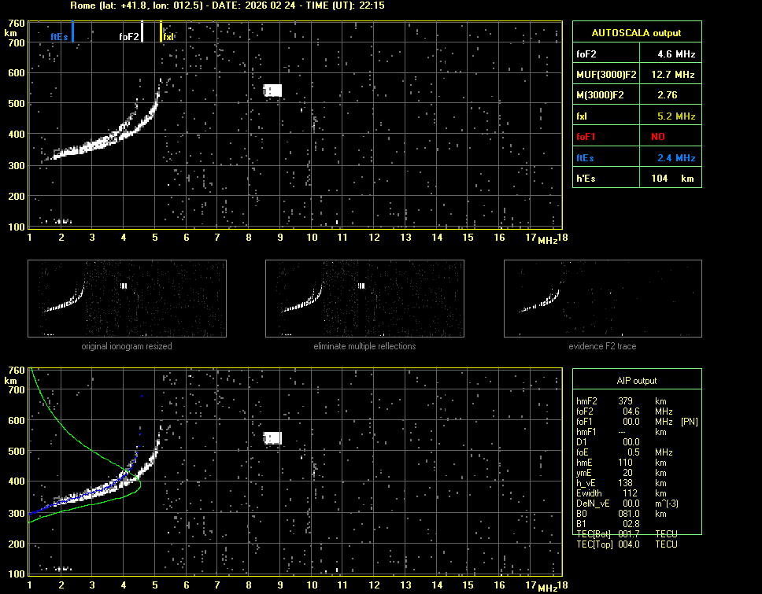
Task: Click the white block near 9 MHz in top ionogram
Action: [x=272, y=90]
